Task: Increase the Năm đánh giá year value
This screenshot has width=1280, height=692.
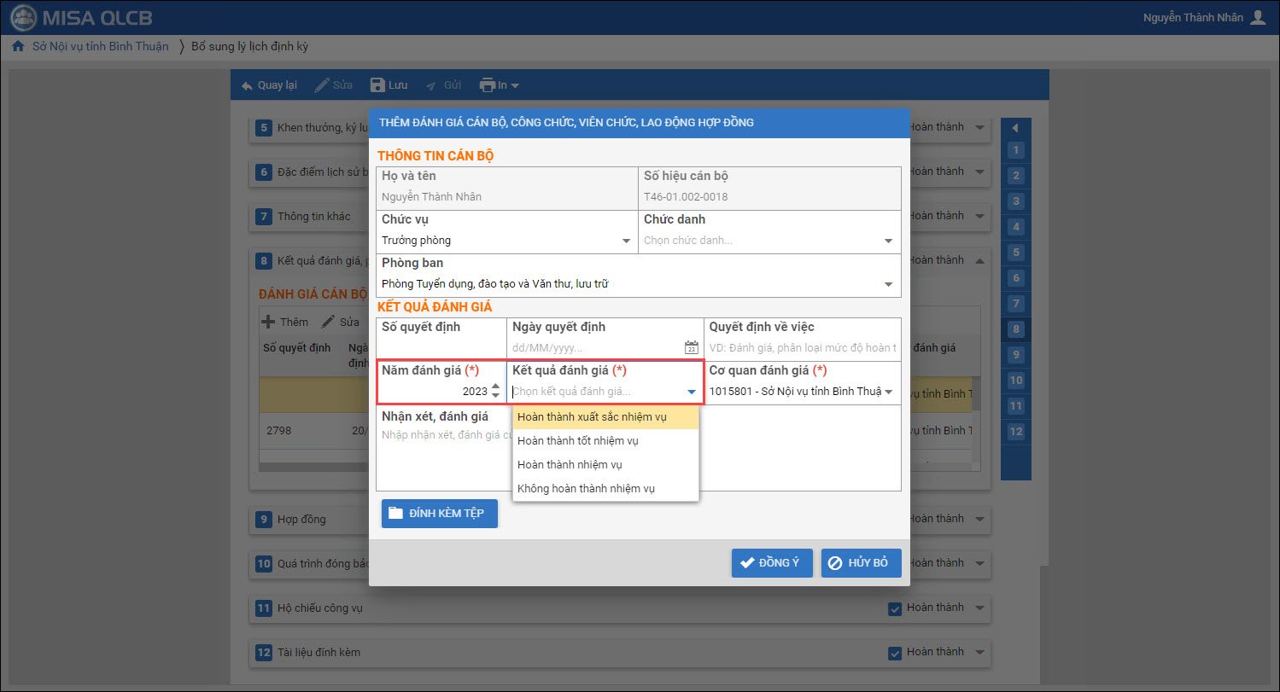Action: tap(495, 387)
